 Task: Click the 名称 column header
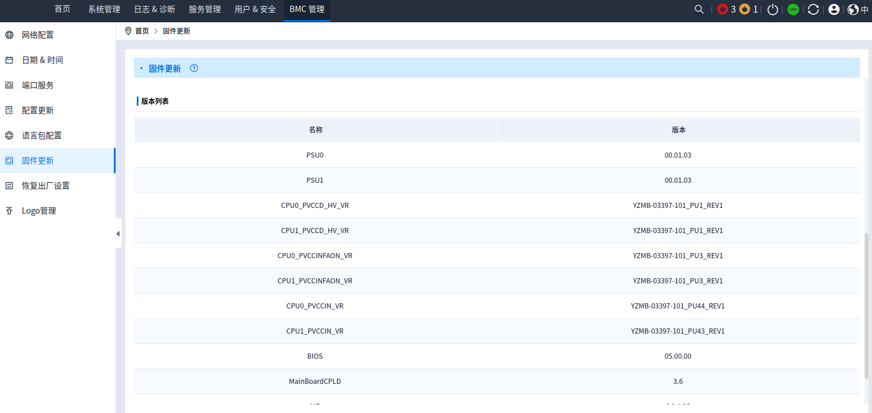[x=316, y=130]
